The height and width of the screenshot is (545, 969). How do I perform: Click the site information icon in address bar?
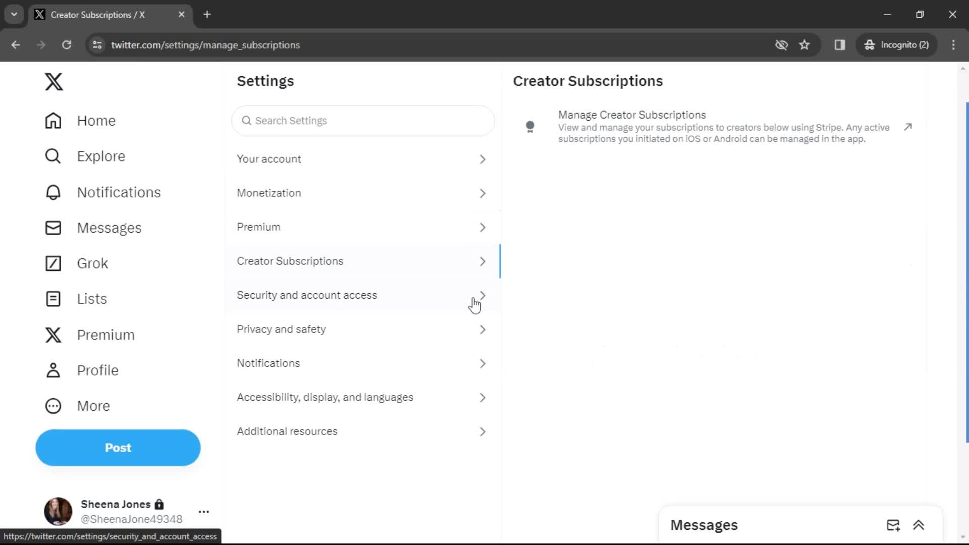click(x=97, y=45)
